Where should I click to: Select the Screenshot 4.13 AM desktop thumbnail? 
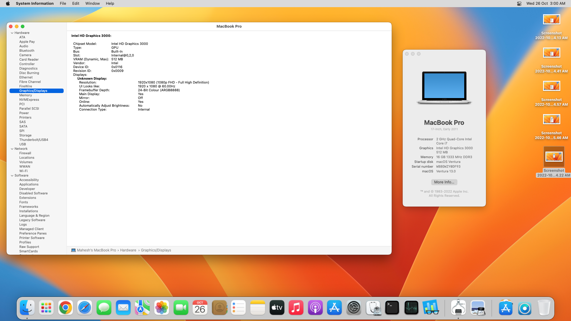coord(551,20)
